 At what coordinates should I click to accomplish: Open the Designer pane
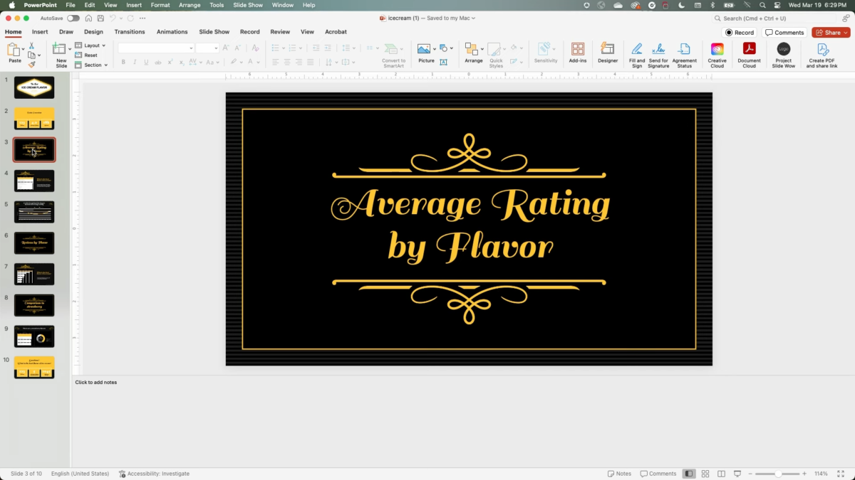608,53
